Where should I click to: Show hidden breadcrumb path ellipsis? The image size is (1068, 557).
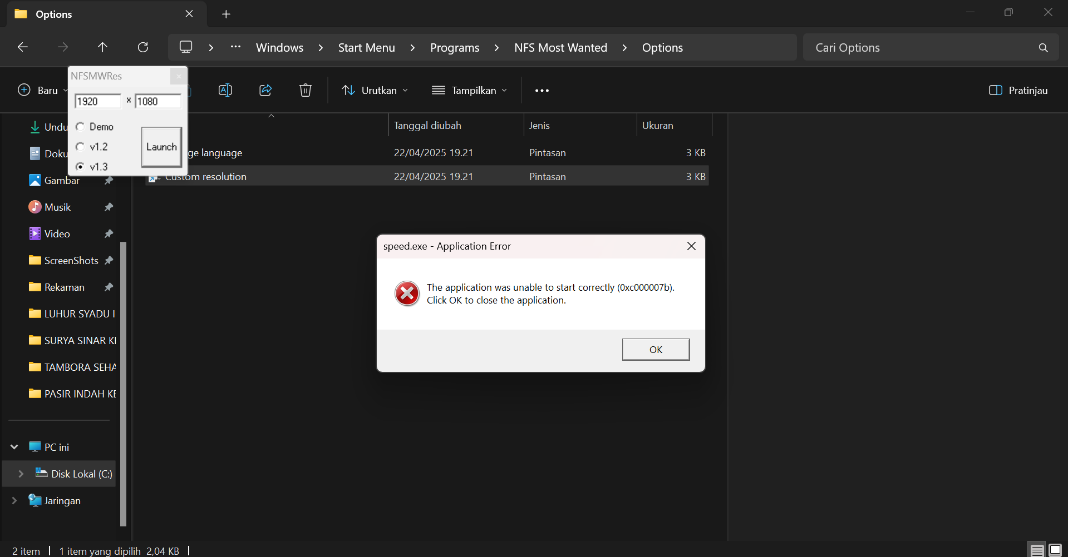click(235, 47)
